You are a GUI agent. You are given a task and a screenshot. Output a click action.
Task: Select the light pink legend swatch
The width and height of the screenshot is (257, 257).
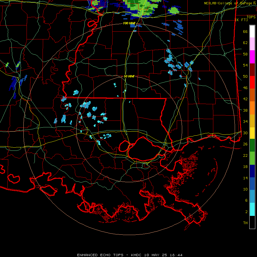coord(252,44)
